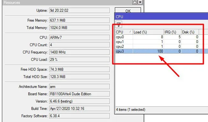Select the cpu2 row
Viewport: 208px width, 122px height.
(x=161, y=47)
